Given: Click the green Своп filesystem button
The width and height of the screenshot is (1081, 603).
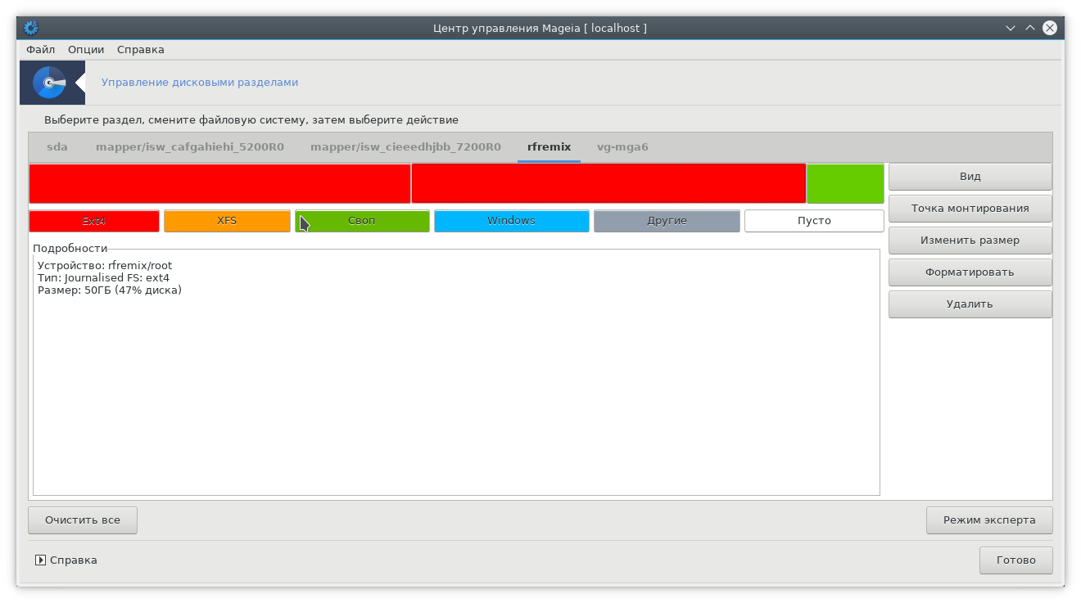Looking at the screenshot, I should coord(362,221).
